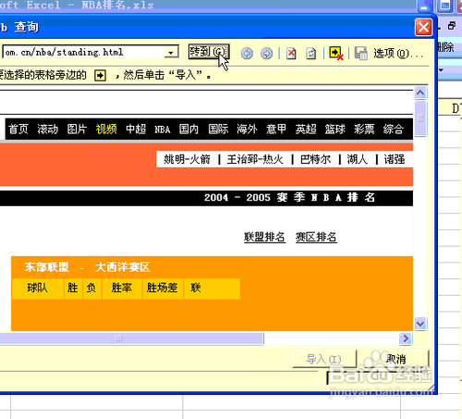The image size is (462, 419).
Task: Click the Back navigation arrow icon
Action: point(247,54)
